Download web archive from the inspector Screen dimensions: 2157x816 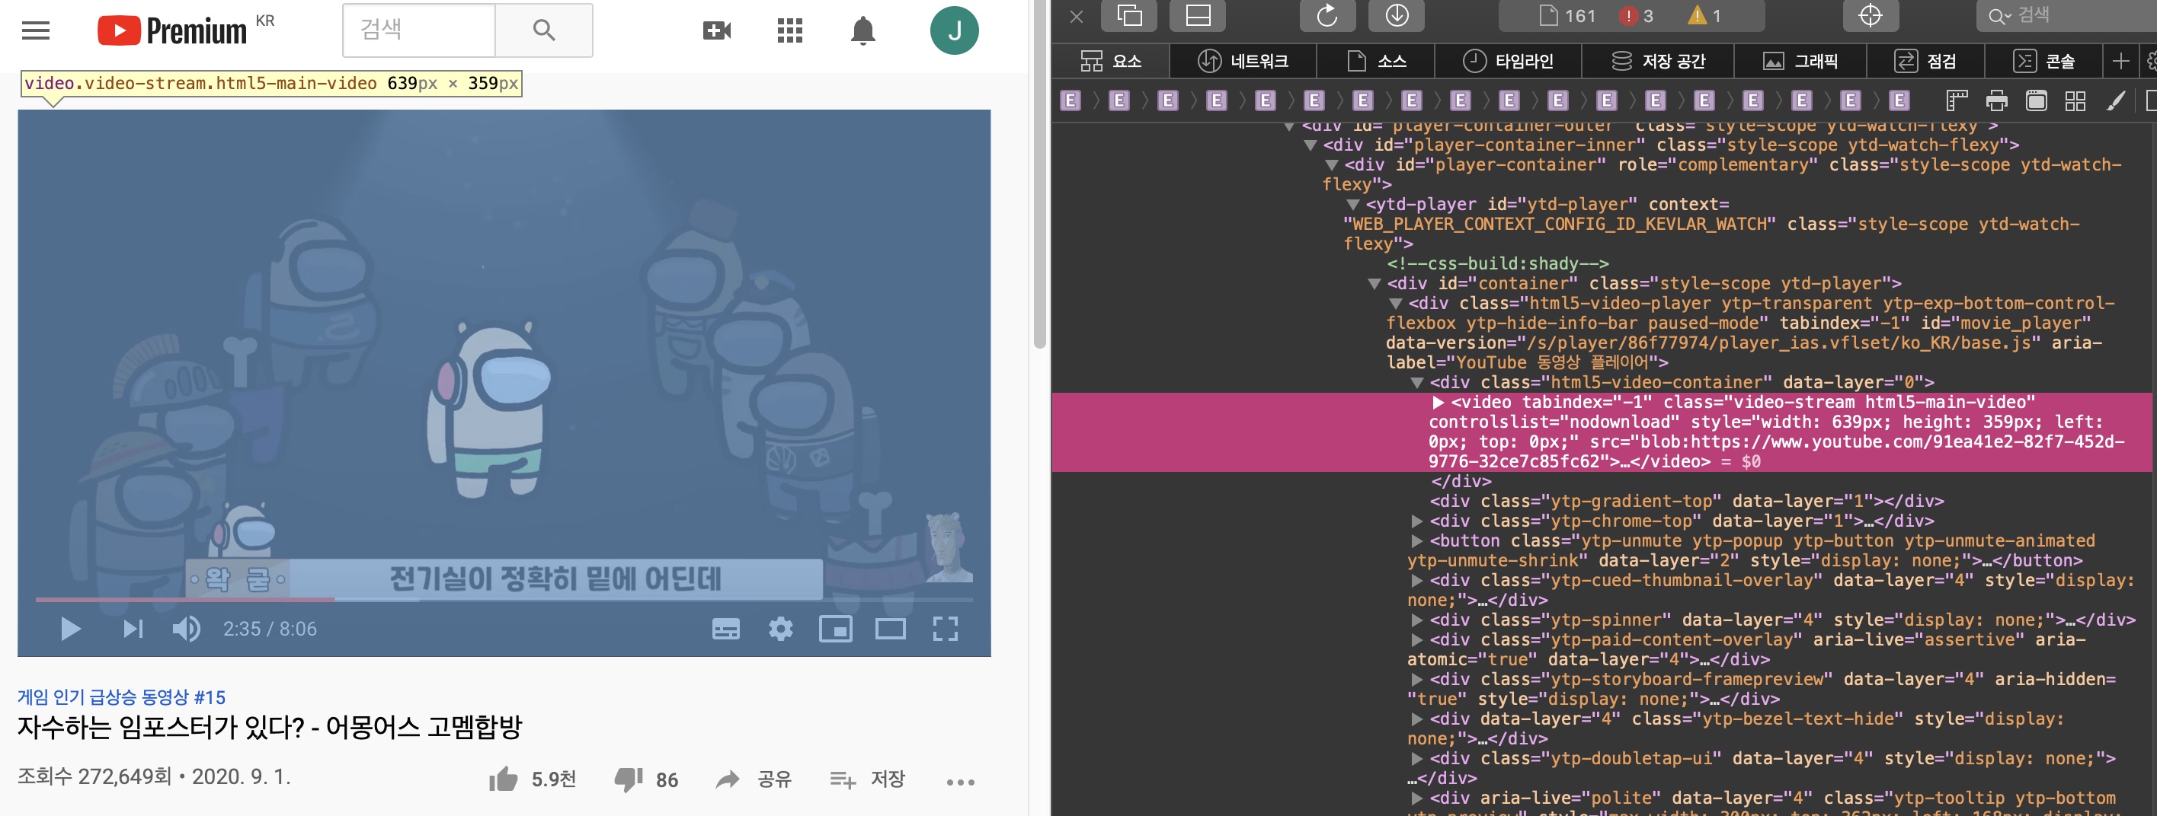click(1397, 16)
